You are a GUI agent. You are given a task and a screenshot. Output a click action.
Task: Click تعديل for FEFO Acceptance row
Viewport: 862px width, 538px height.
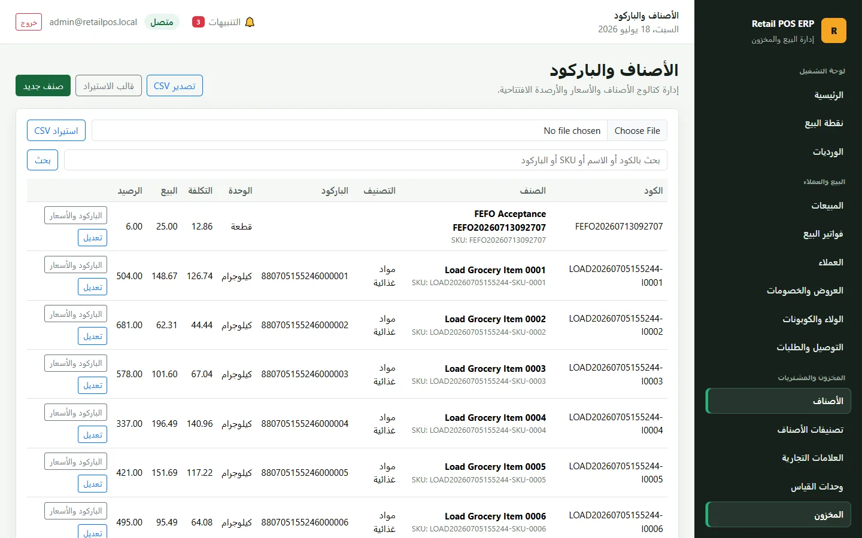pos(92,237)
